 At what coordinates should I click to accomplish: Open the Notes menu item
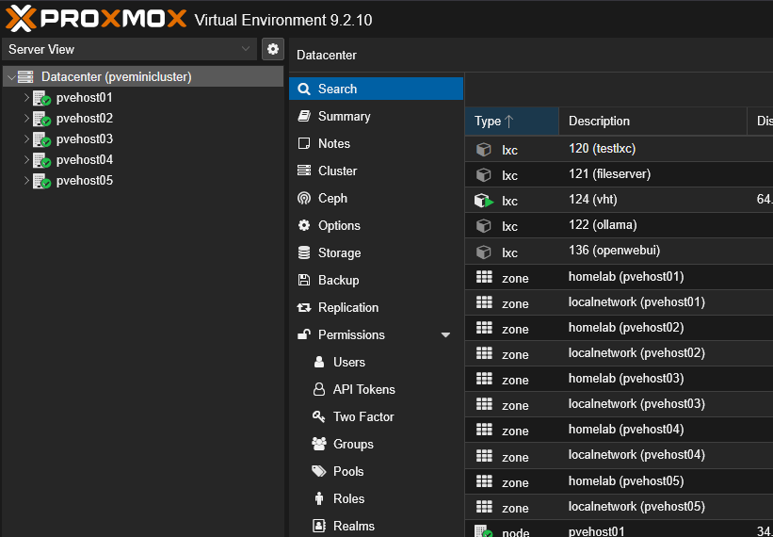pyautogui.click(x=377, y=143)
